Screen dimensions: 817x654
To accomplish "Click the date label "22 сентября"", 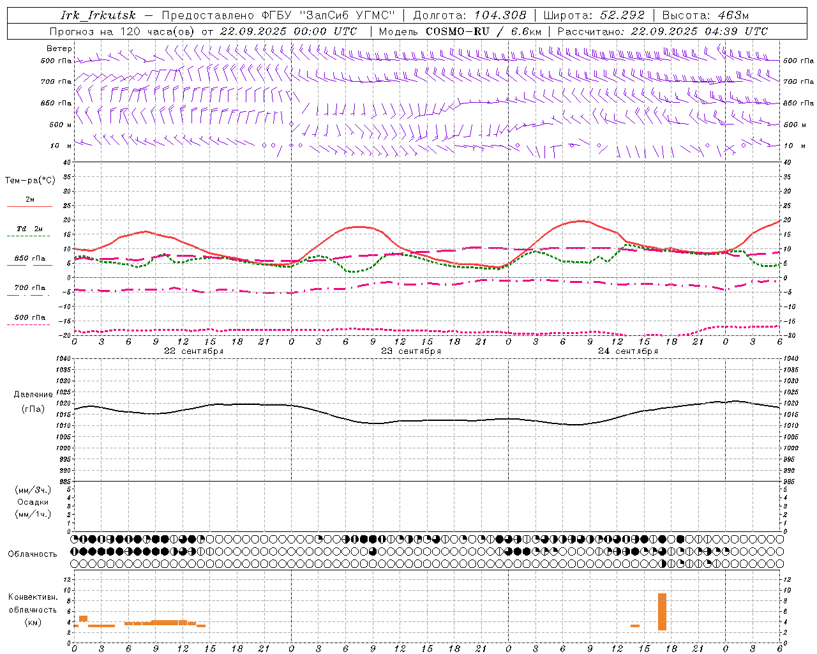I will coord(193,351).
